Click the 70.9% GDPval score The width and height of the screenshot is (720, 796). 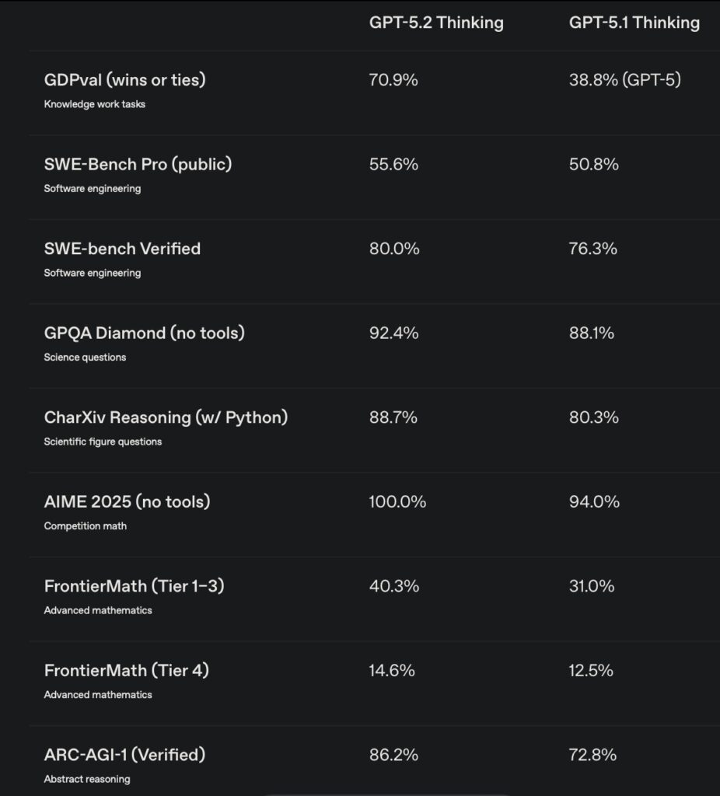[393, 79]
